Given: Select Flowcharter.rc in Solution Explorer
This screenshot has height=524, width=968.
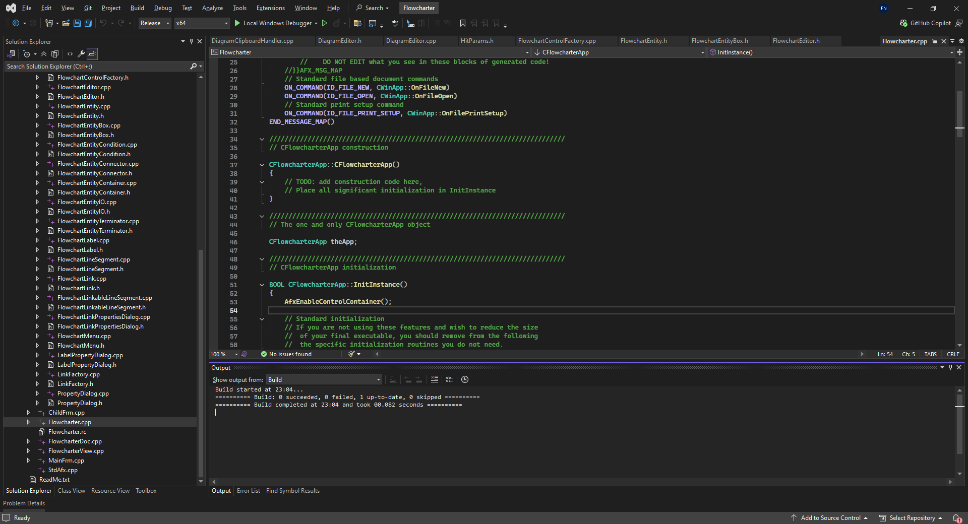Looking at the screenshot, I should click(x=67, y=432).
